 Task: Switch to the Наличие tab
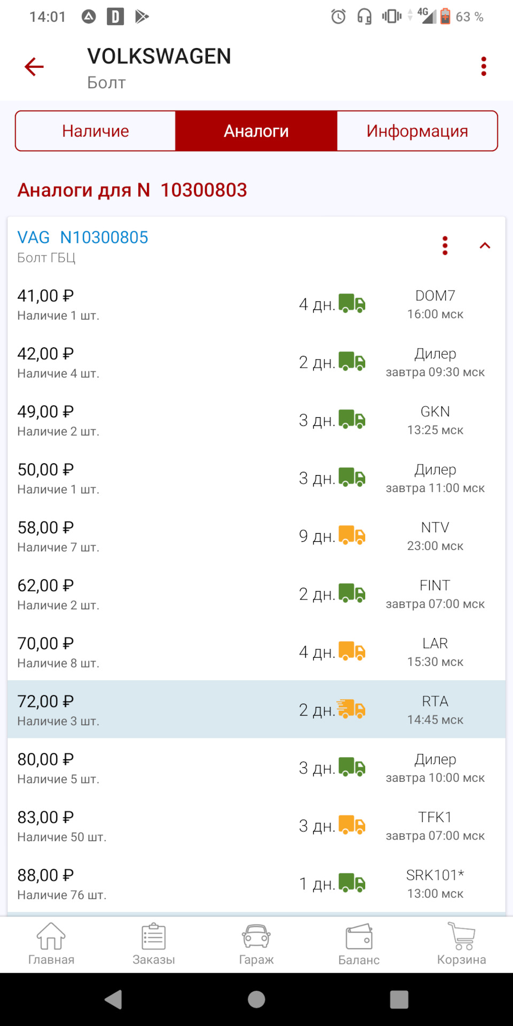click(x=96, y=131)
